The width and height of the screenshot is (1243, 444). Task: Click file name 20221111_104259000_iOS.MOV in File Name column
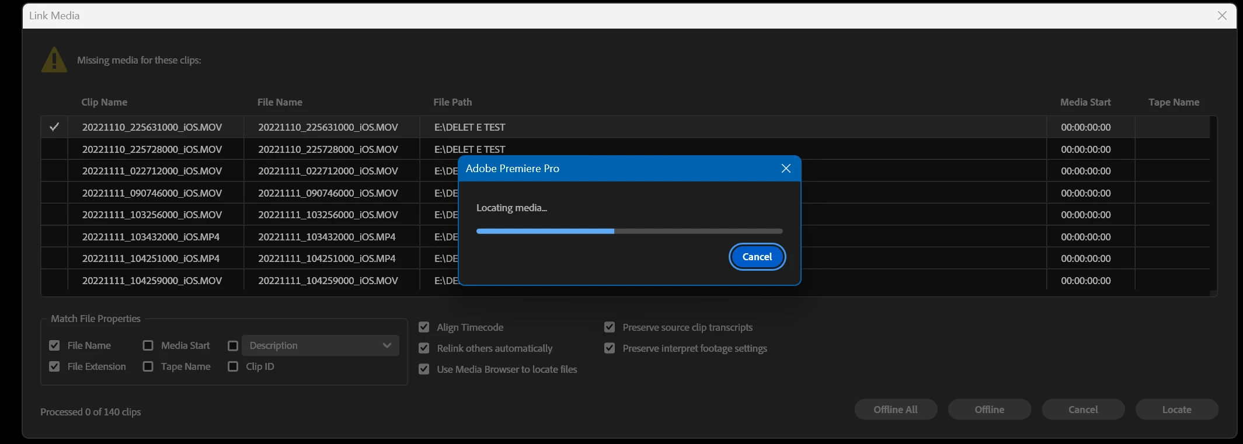[x=328, y=281]
